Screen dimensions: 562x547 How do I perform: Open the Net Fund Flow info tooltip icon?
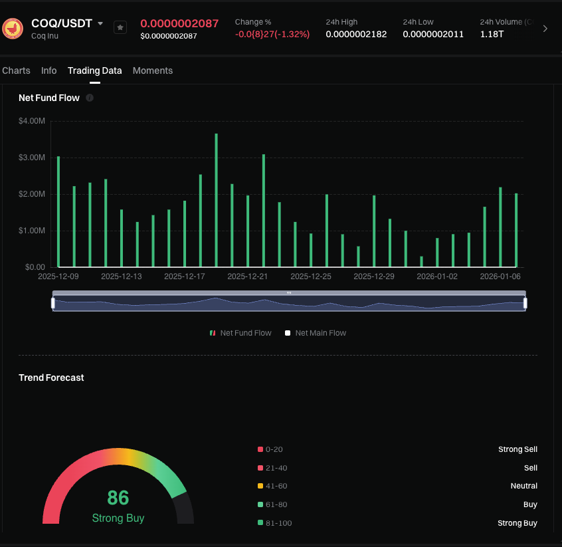tap(90, 98)
